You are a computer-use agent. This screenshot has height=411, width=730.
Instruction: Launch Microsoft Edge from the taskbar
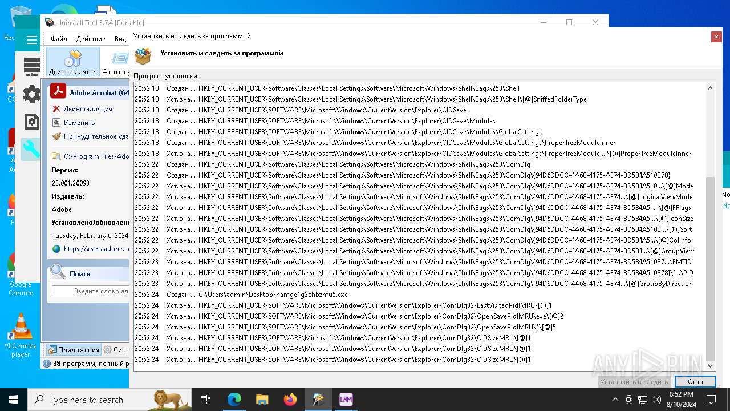click(234, 400)
